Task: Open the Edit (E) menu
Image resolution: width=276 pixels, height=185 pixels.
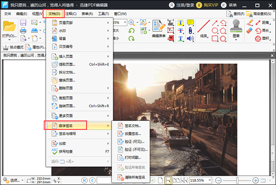Action: coord(21,14)
